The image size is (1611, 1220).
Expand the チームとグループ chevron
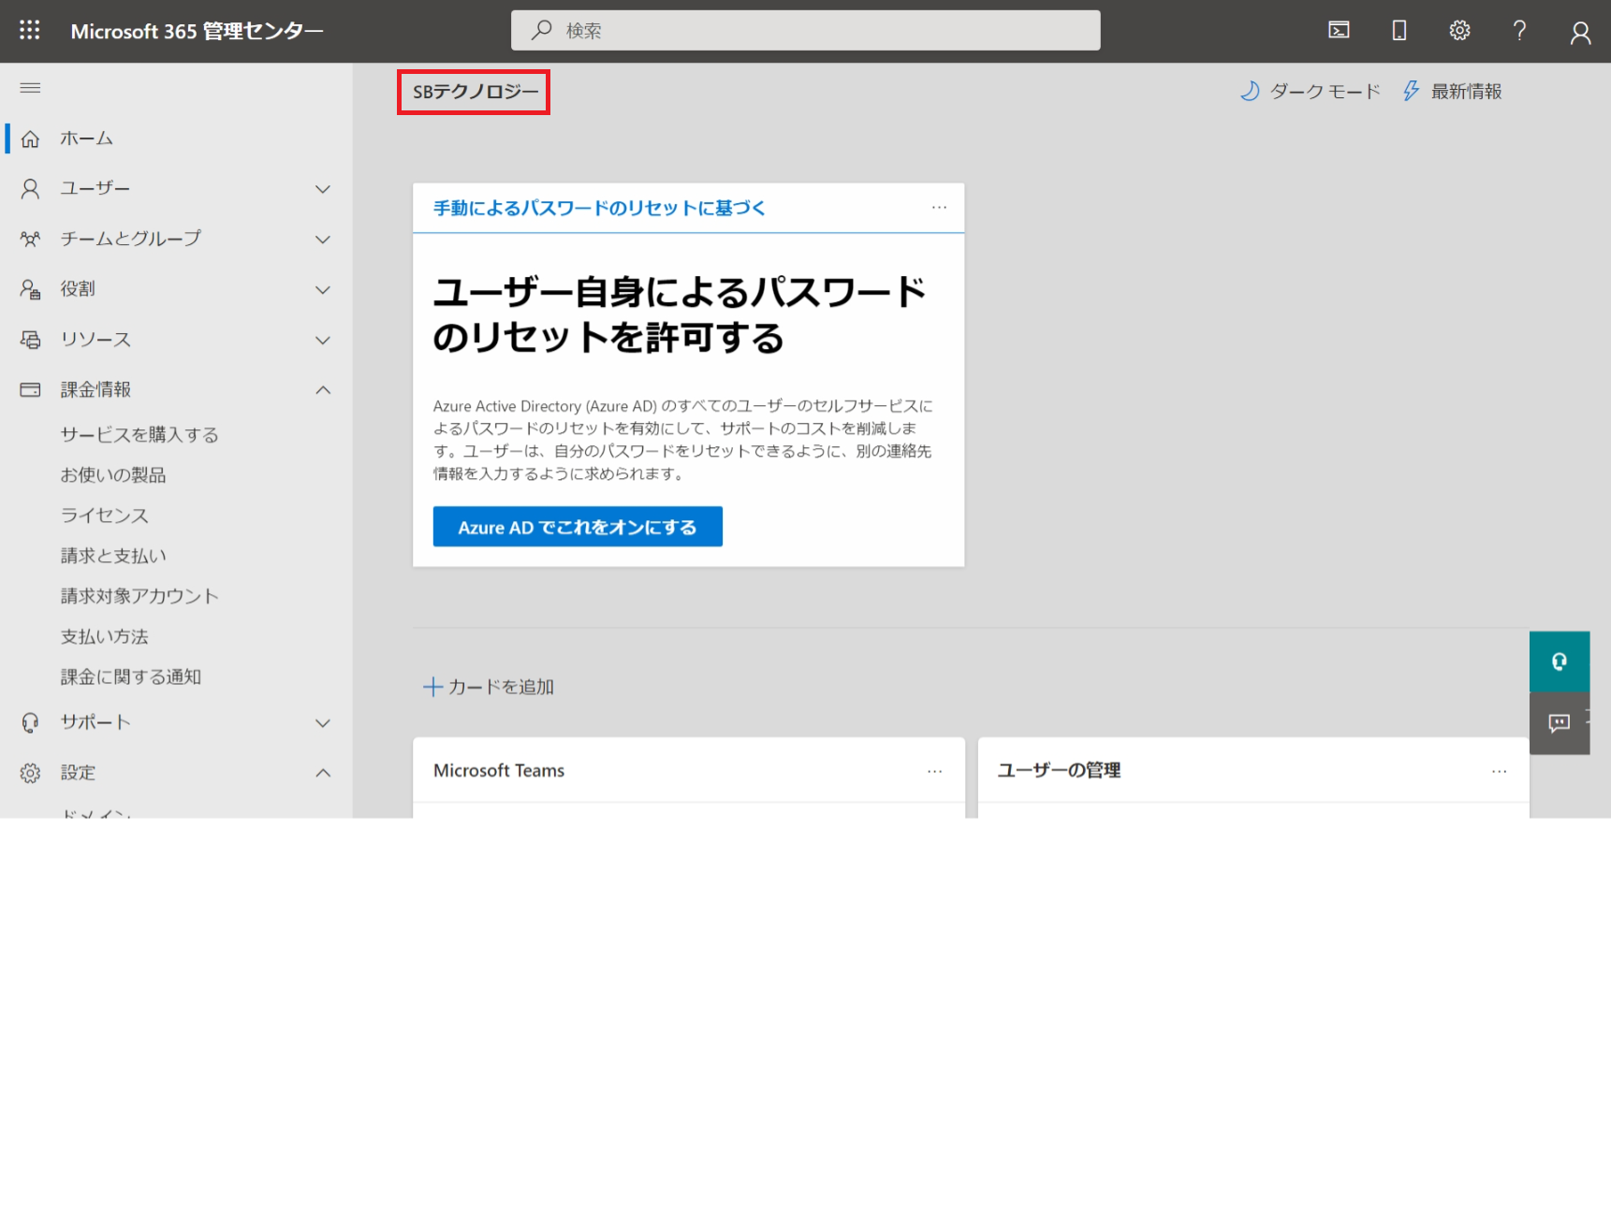(x=323, y=240)
